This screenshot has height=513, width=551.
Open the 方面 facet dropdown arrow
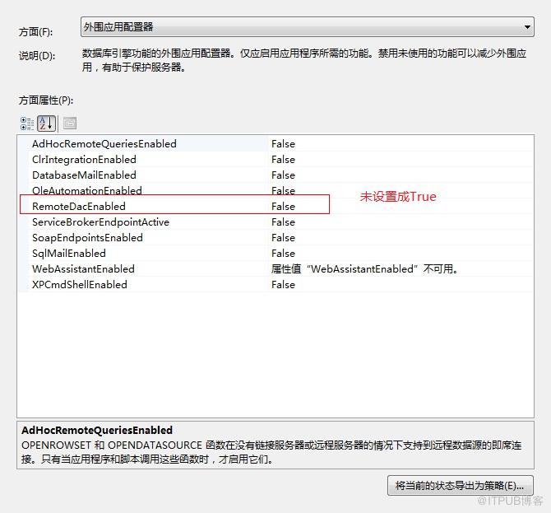pyautogui.click(x=527, y=26)
